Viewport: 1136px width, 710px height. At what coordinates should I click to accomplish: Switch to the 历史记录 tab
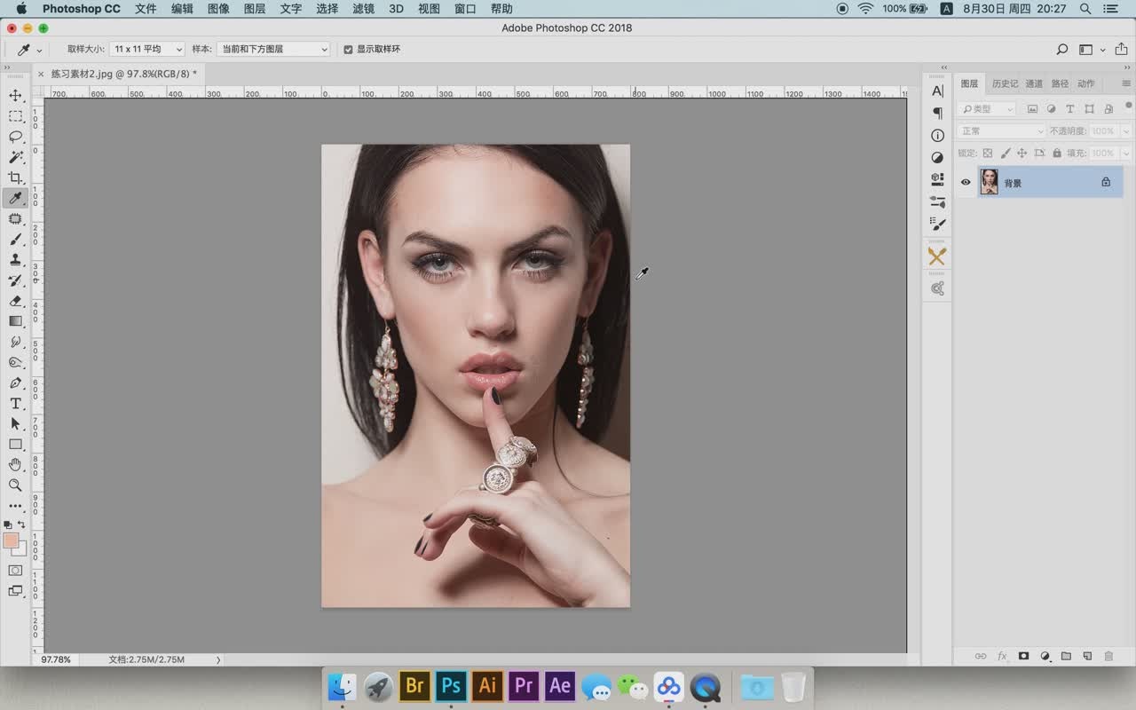[x=1006, y=83]
